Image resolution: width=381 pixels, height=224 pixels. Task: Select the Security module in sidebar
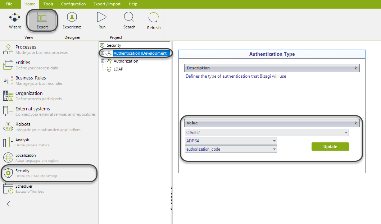click(49, 173)
